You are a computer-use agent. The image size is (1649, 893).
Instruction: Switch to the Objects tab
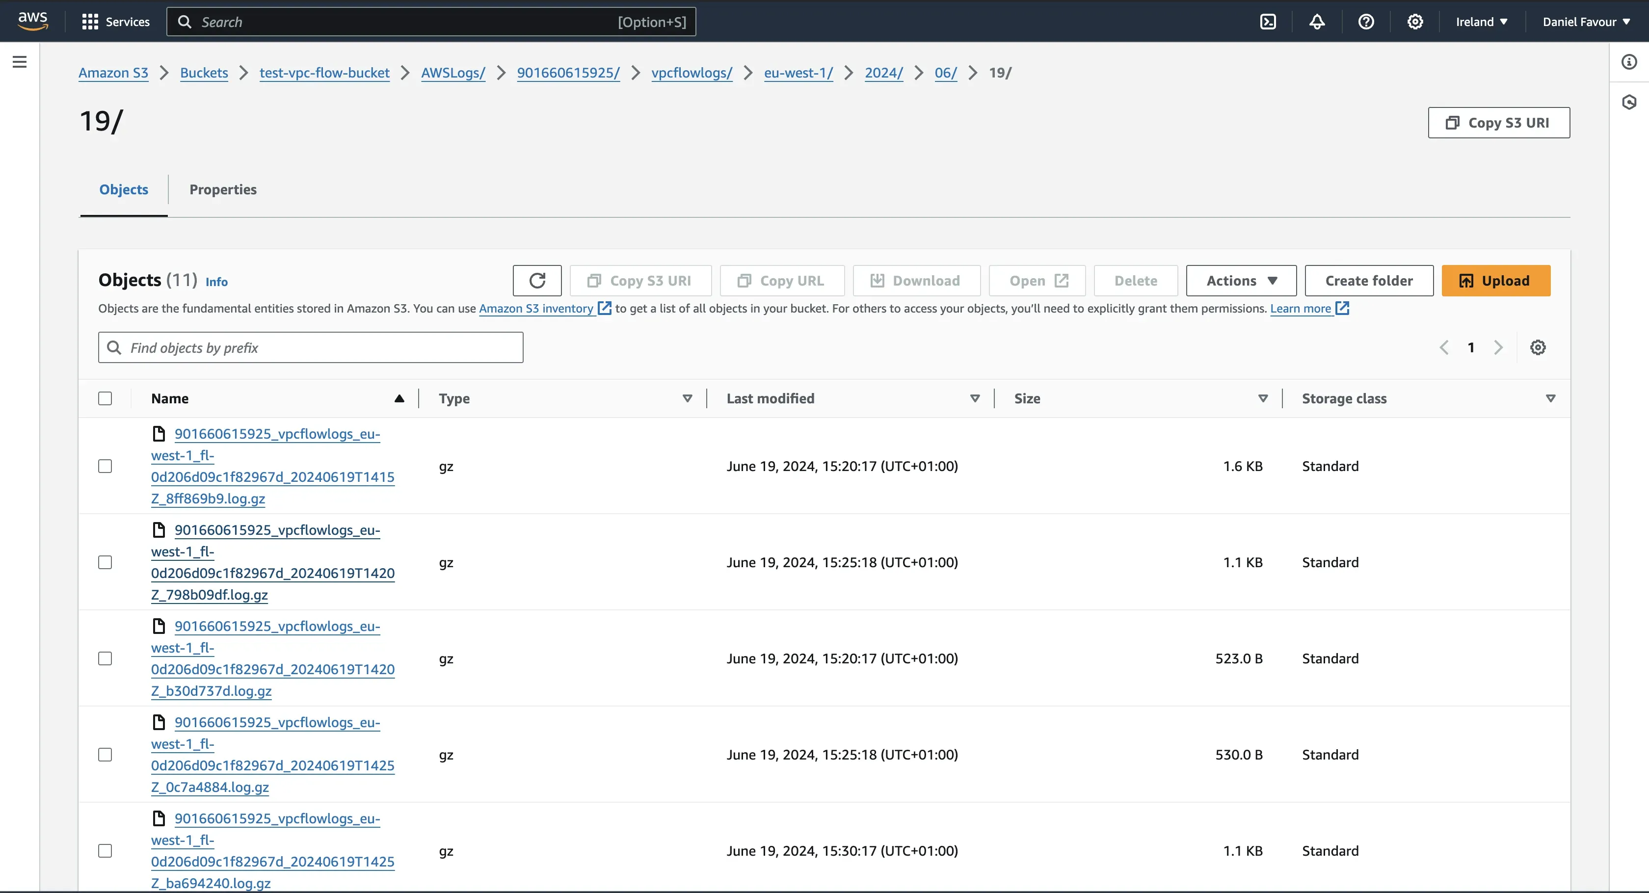click(124, 189)
